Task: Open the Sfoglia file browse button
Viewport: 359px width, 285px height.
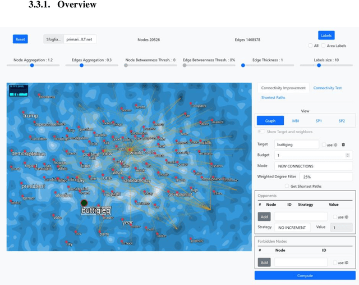Action: coord(54,39)
